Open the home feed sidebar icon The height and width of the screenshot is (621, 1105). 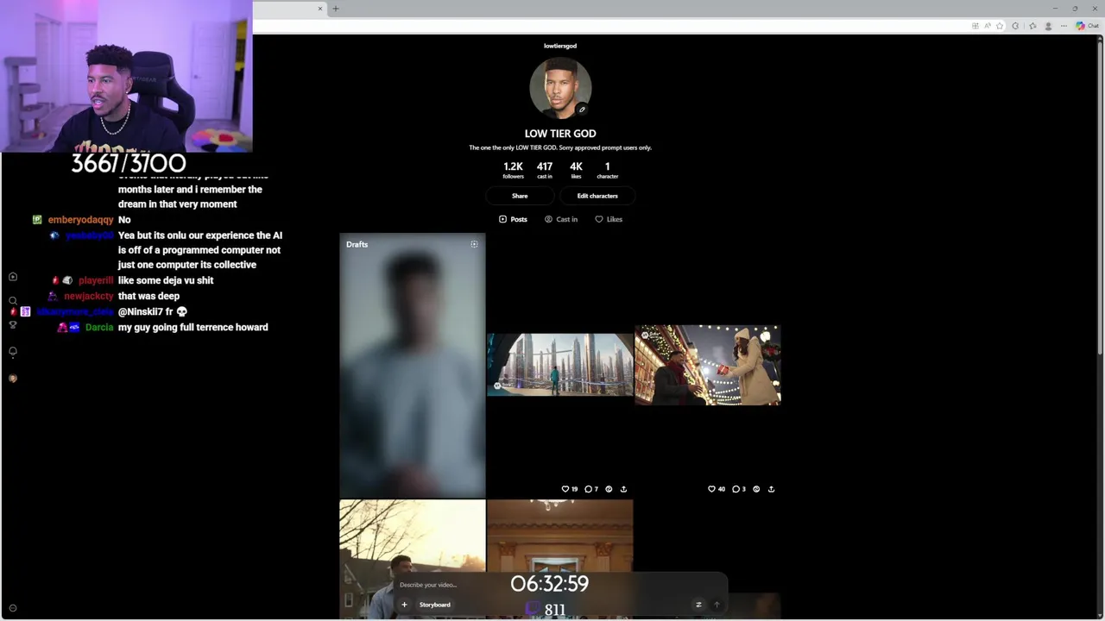click(x=12, y=277)
